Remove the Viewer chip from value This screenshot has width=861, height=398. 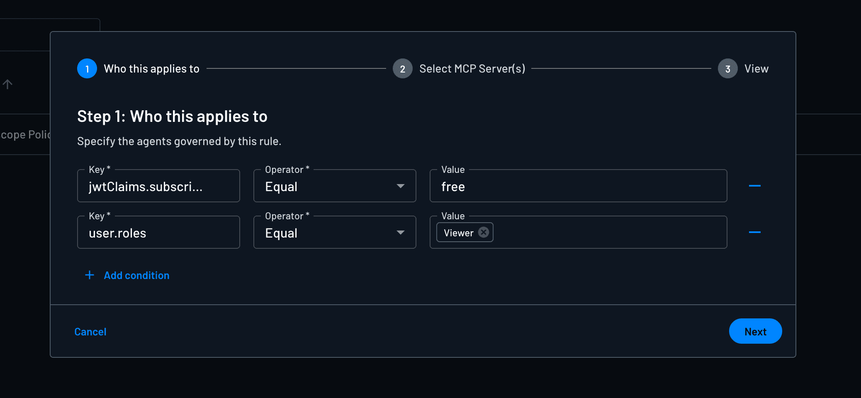[x=483, y=233]
